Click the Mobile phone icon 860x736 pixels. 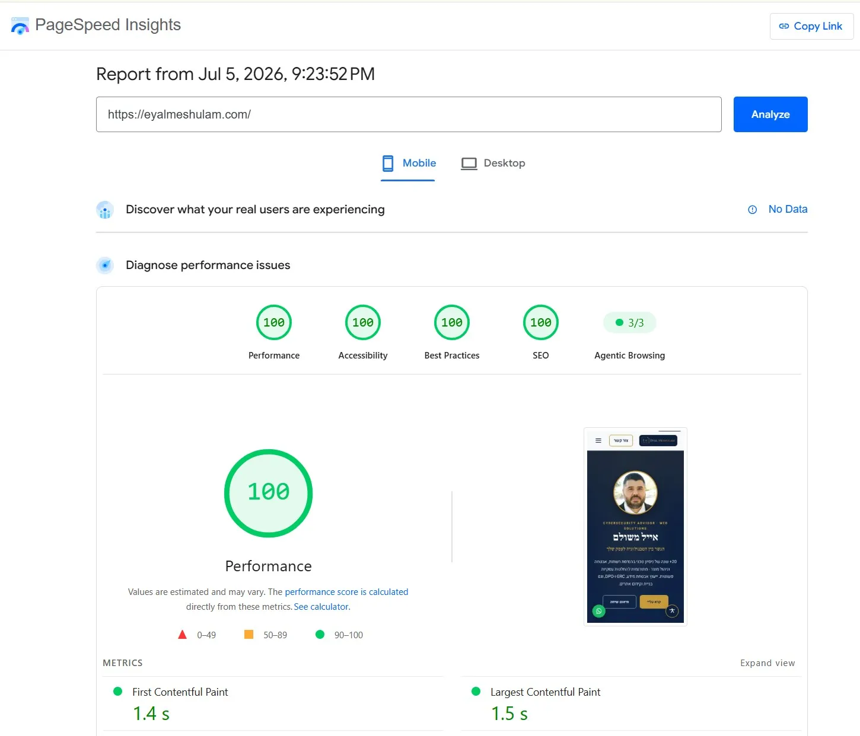(x=388, y=163)
